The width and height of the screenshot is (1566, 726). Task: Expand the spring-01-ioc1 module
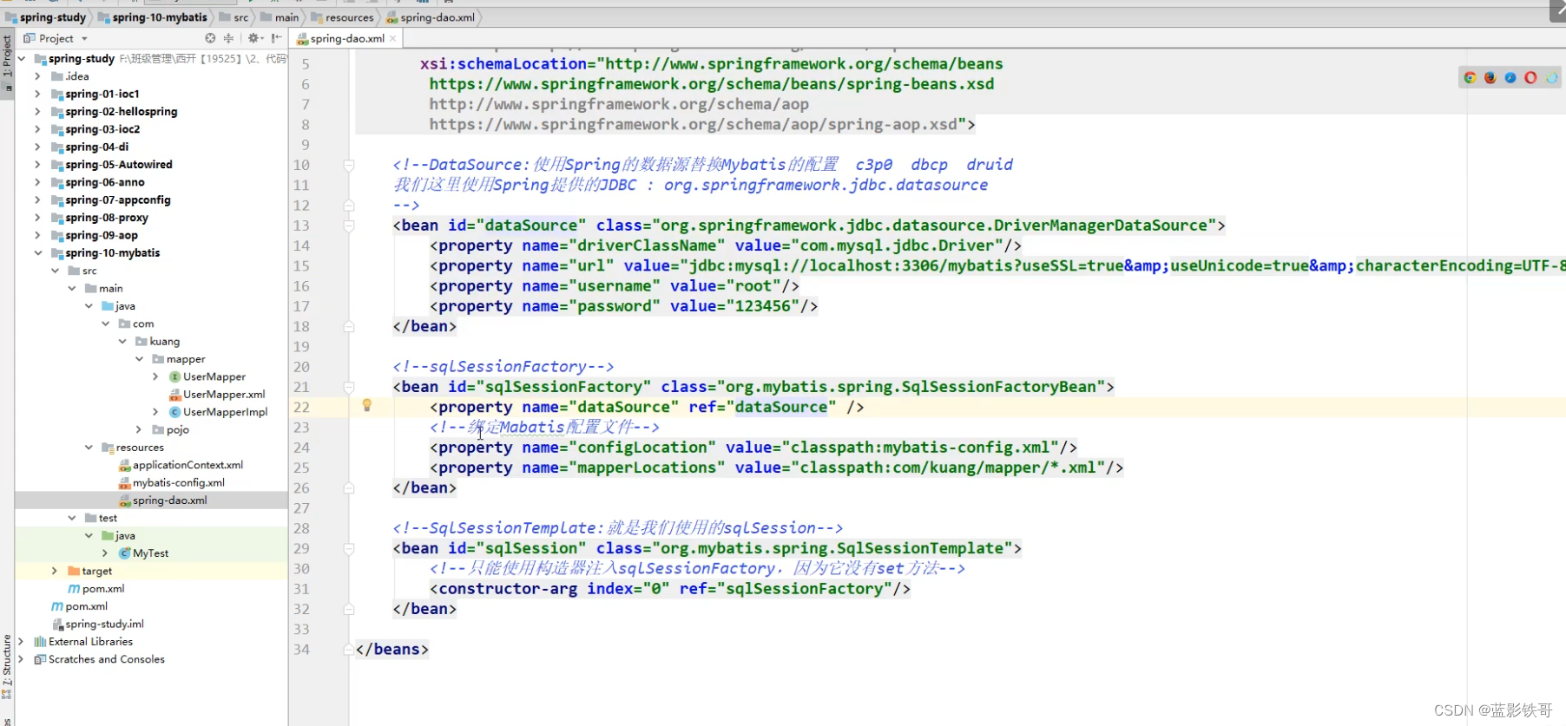coord(37,94)
